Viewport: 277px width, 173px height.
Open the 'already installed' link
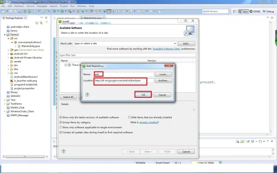click(x=148, y=122)
